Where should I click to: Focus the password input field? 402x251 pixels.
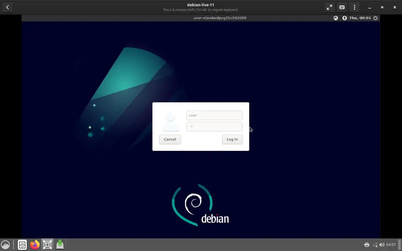click(x=215, y=126)
